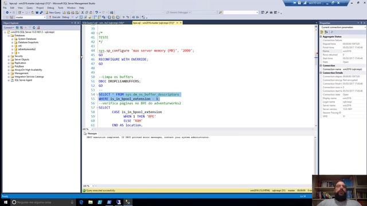This screenshot has height=206, width=367.
Task: Expand the Replication folder
Action: point(9,63)
